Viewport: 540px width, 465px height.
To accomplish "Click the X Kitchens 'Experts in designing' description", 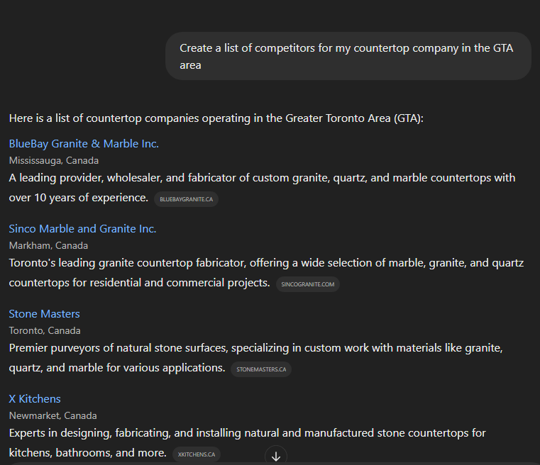I will click(247, 433).
